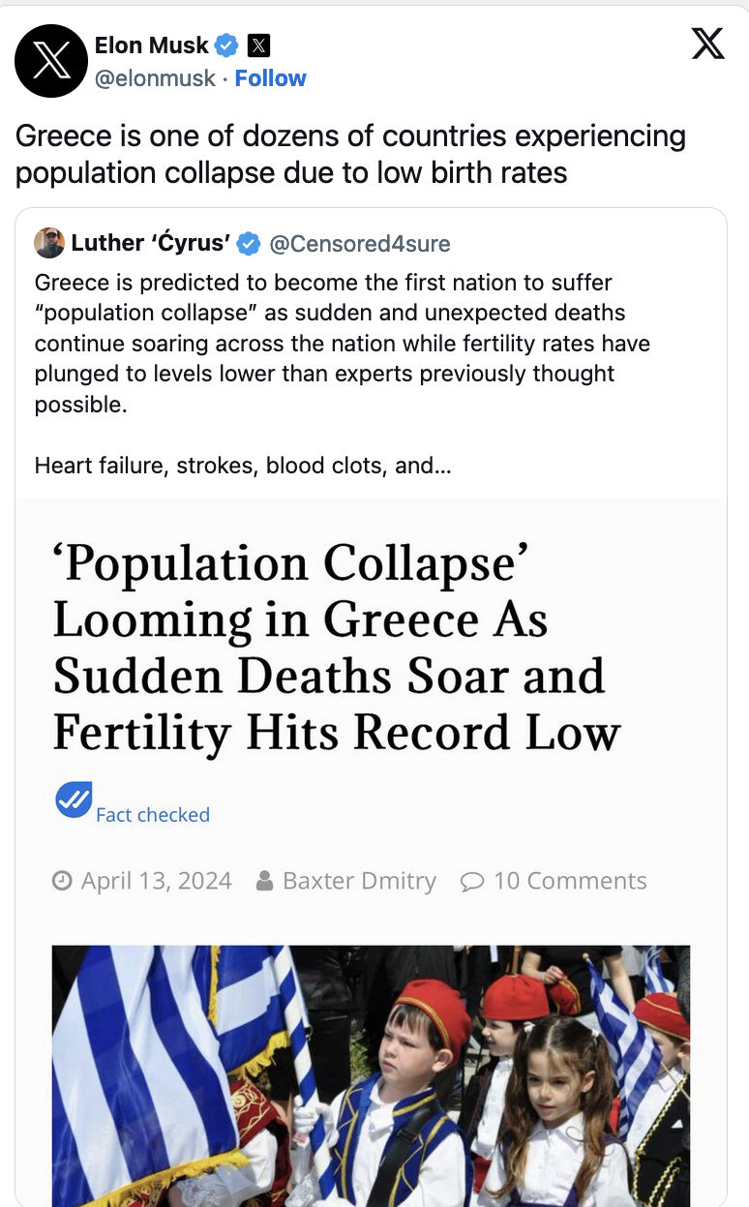Click Luther Cyrus's small profile photo
The image size is (749, 1207).
49,243
